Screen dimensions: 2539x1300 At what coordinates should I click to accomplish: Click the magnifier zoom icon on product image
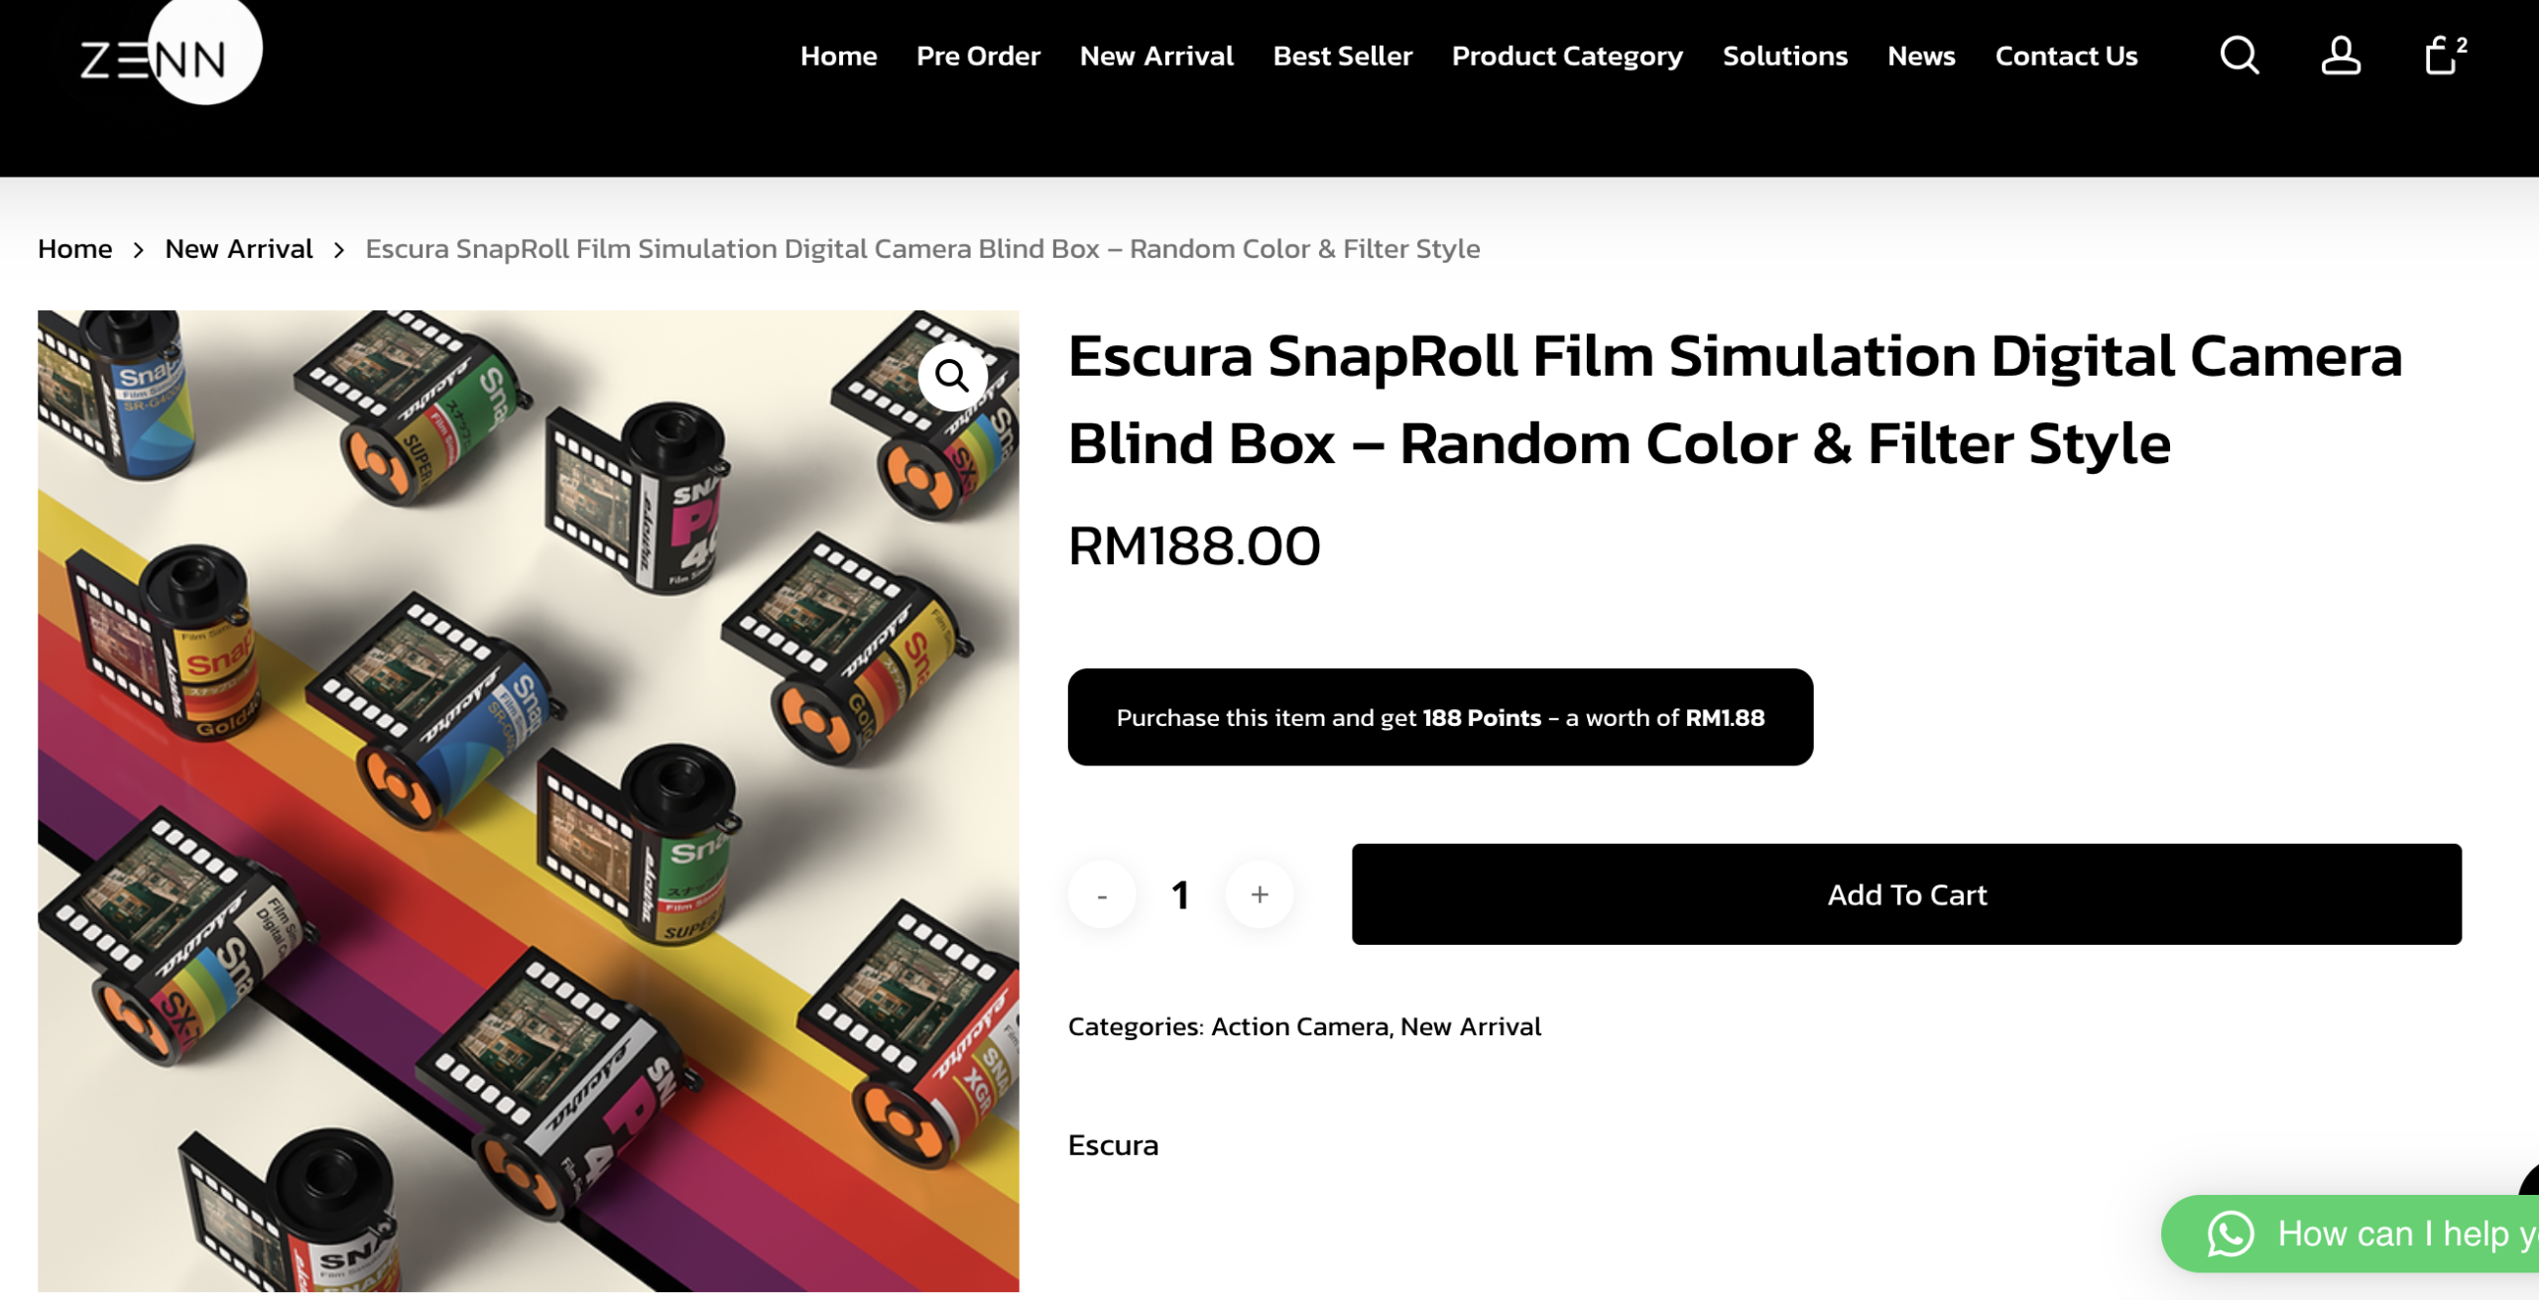952,376
